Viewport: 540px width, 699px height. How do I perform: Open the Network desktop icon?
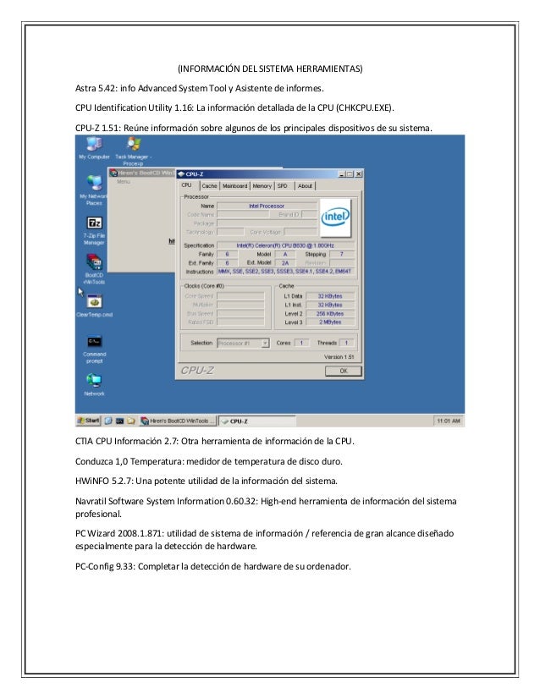[x=94, y=384]
